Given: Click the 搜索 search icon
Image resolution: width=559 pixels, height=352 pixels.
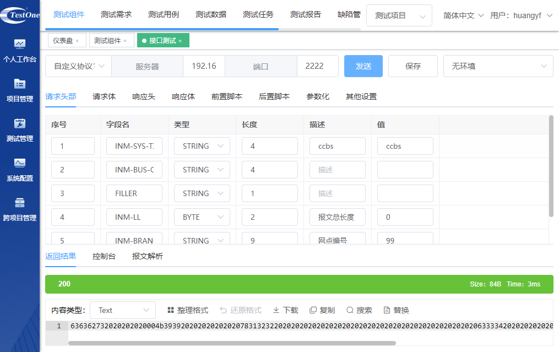Looking at the screenshot, I should [350, 310].
